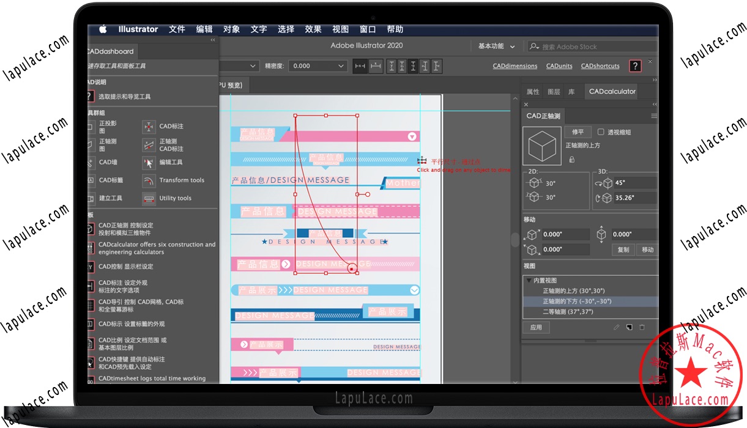Click the 复制 button

click(623, 249)
